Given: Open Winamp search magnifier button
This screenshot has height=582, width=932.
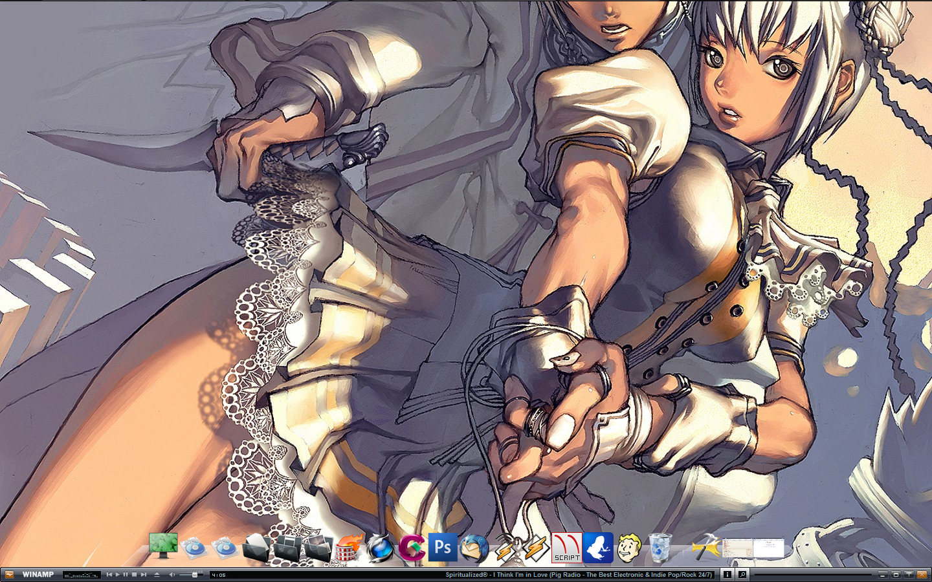Looking at the screenshot, I should (x=742, y=574).
